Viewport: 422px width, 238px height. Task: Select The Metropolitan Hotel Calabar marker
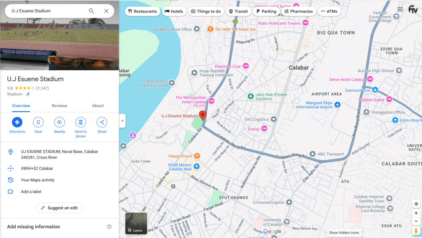coord(211,101)
